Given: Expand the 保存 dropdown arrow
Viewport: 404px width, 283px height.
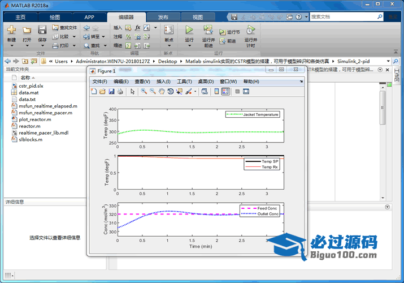Looking at the screenshot, I should tap(42, 46).
